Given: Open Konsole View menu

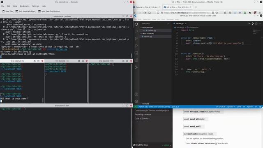Looking at the screenshot, I should (x=15, y=6).
